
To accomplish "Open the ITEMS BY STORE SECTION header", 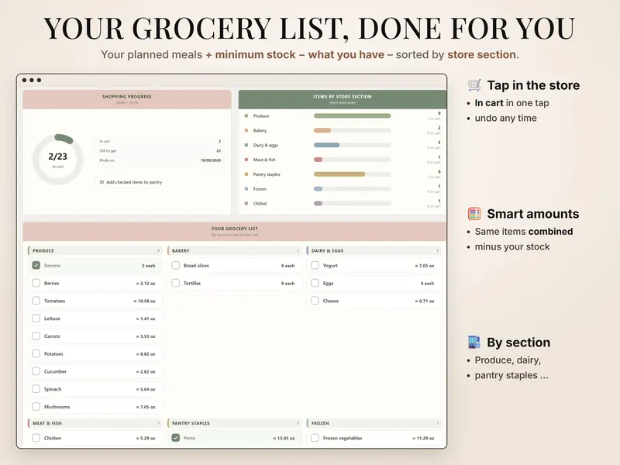I will (x=343, y=99).
